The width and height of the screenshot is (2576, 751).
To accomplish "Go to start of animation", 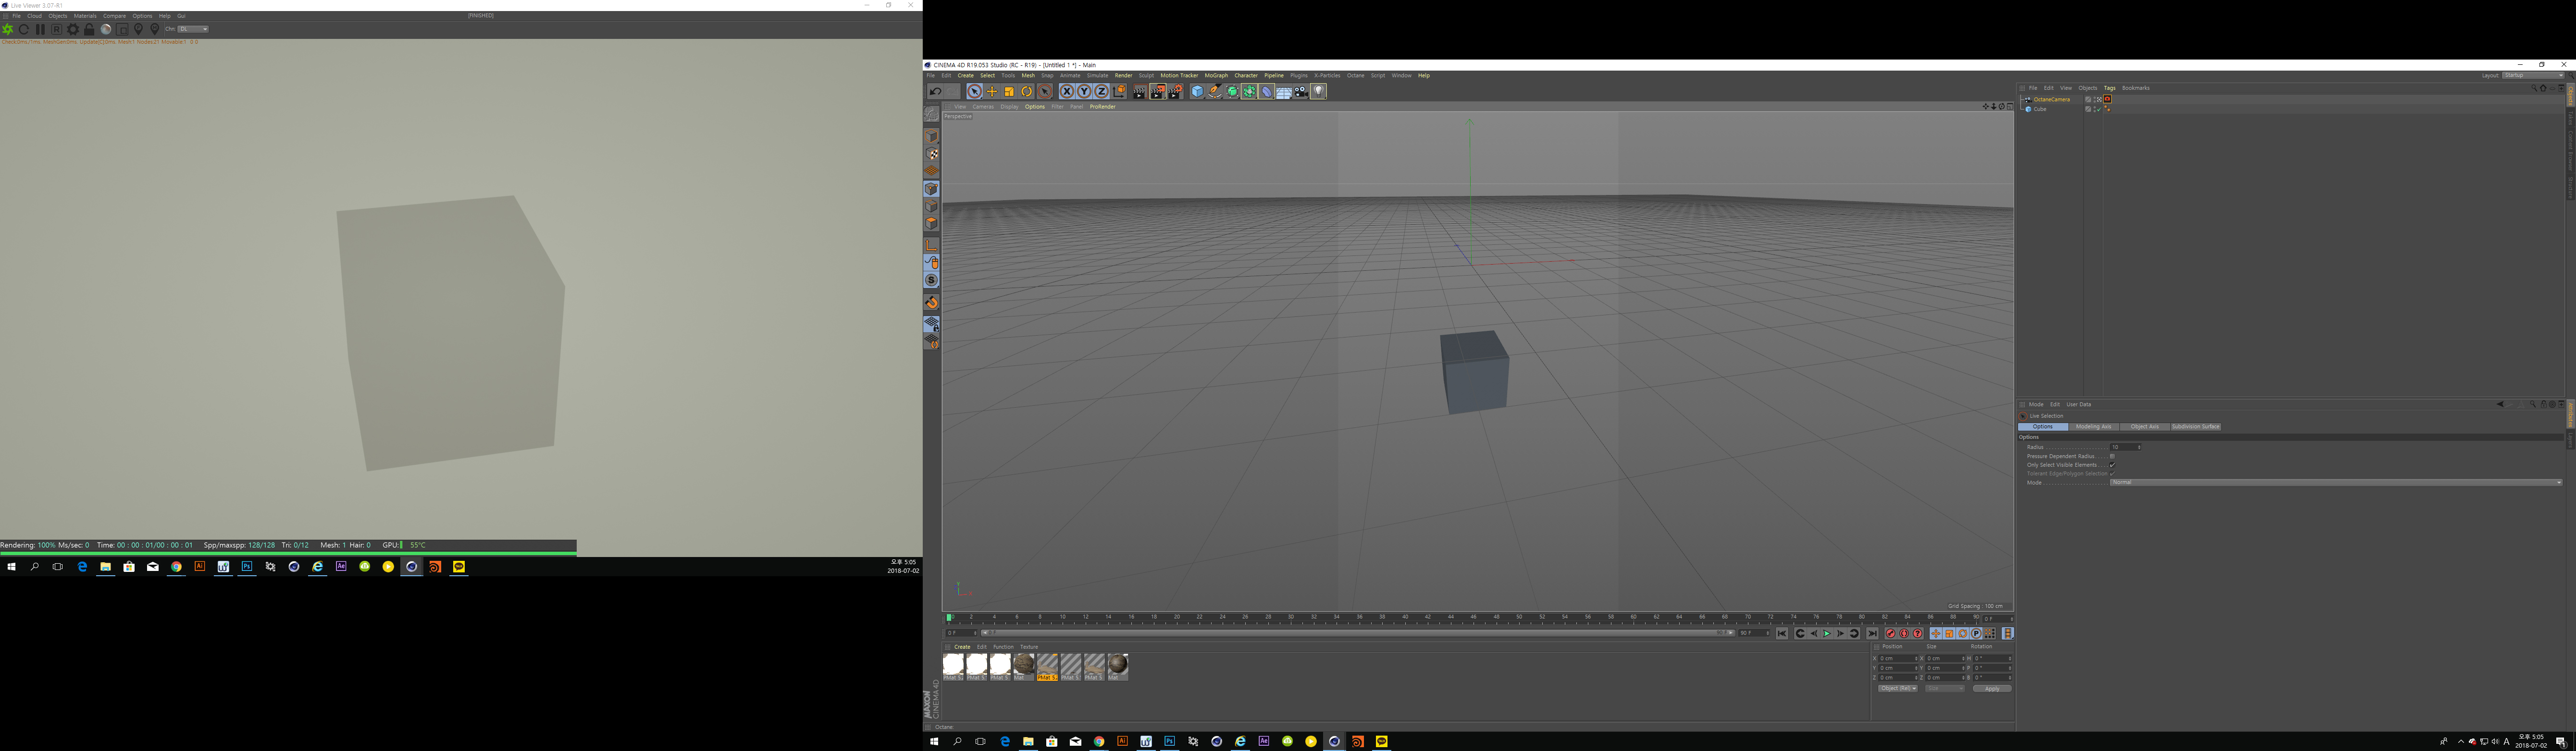I will 1782,634.
